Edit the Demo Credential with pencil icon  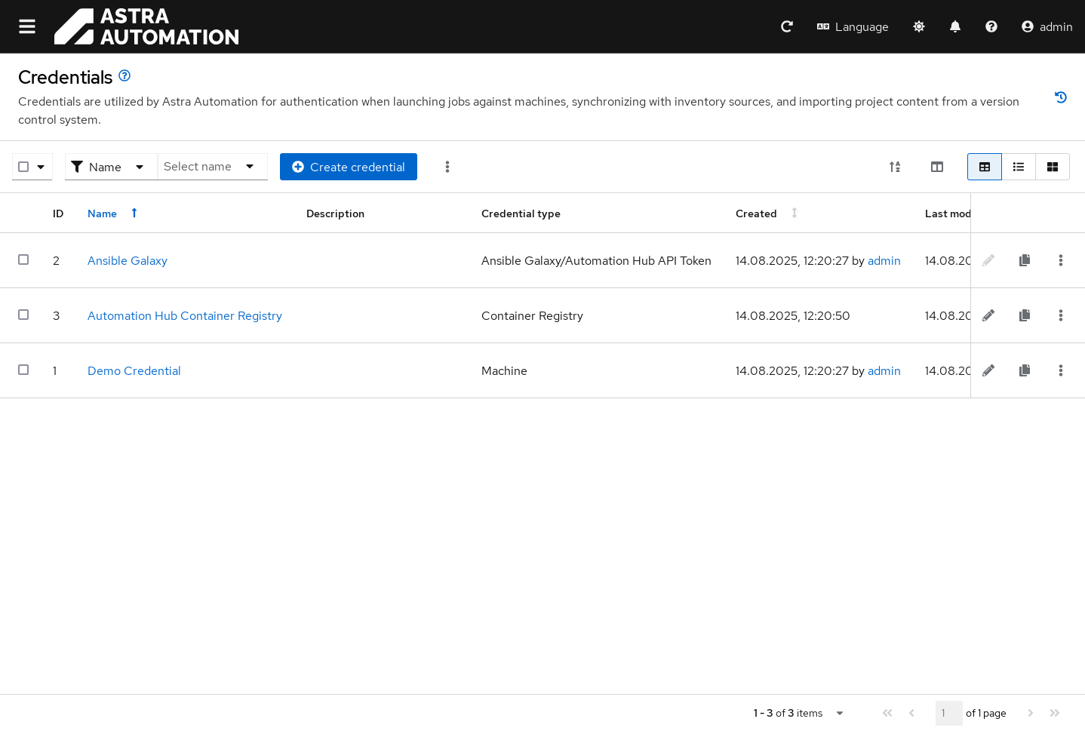[x=988, y=370]
